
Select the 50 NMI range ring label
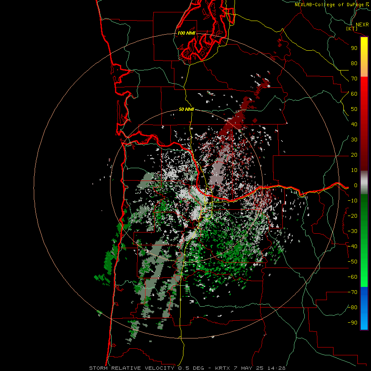[x=186, y=109]
